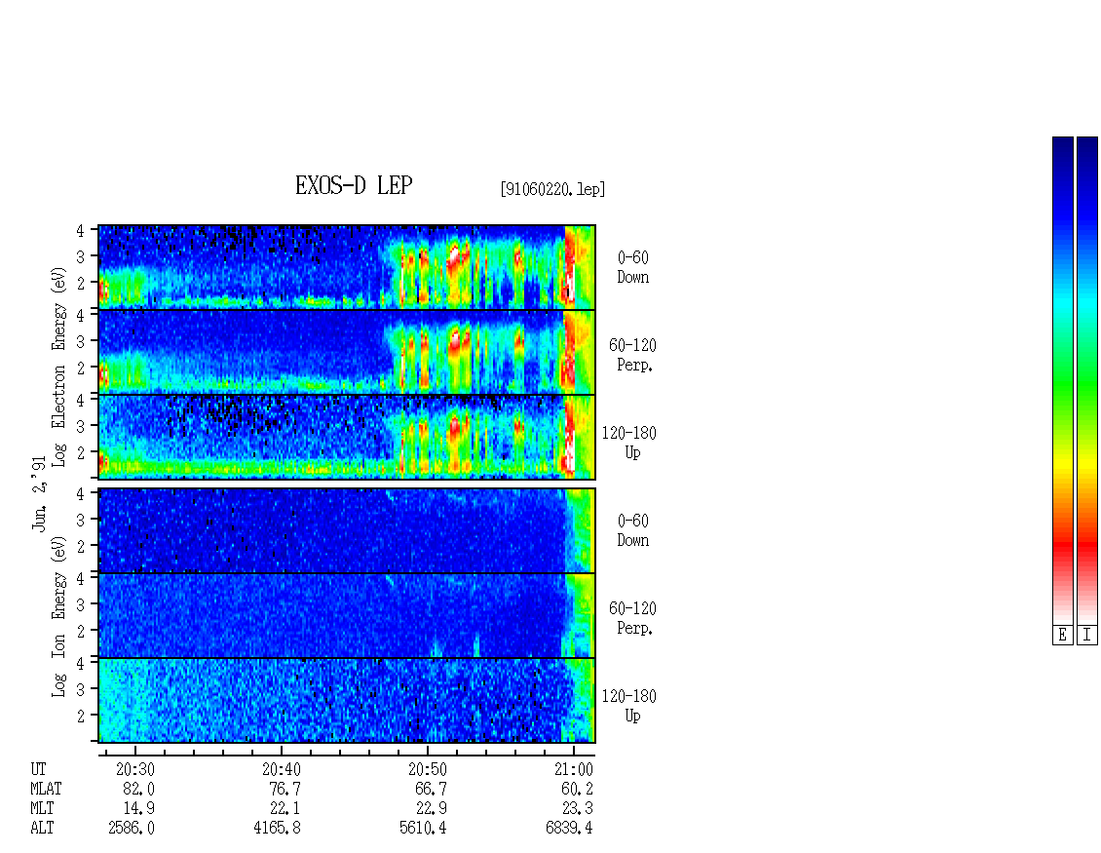The image size is (1101, 853).
Task: Click the EXOS-D LEP plot title
Action: click(x=353, y=185)
